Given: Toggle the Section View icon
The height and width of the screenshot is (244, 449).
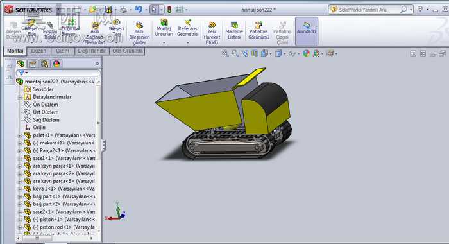Looking at the screenshot, I should tap(254, 53).
